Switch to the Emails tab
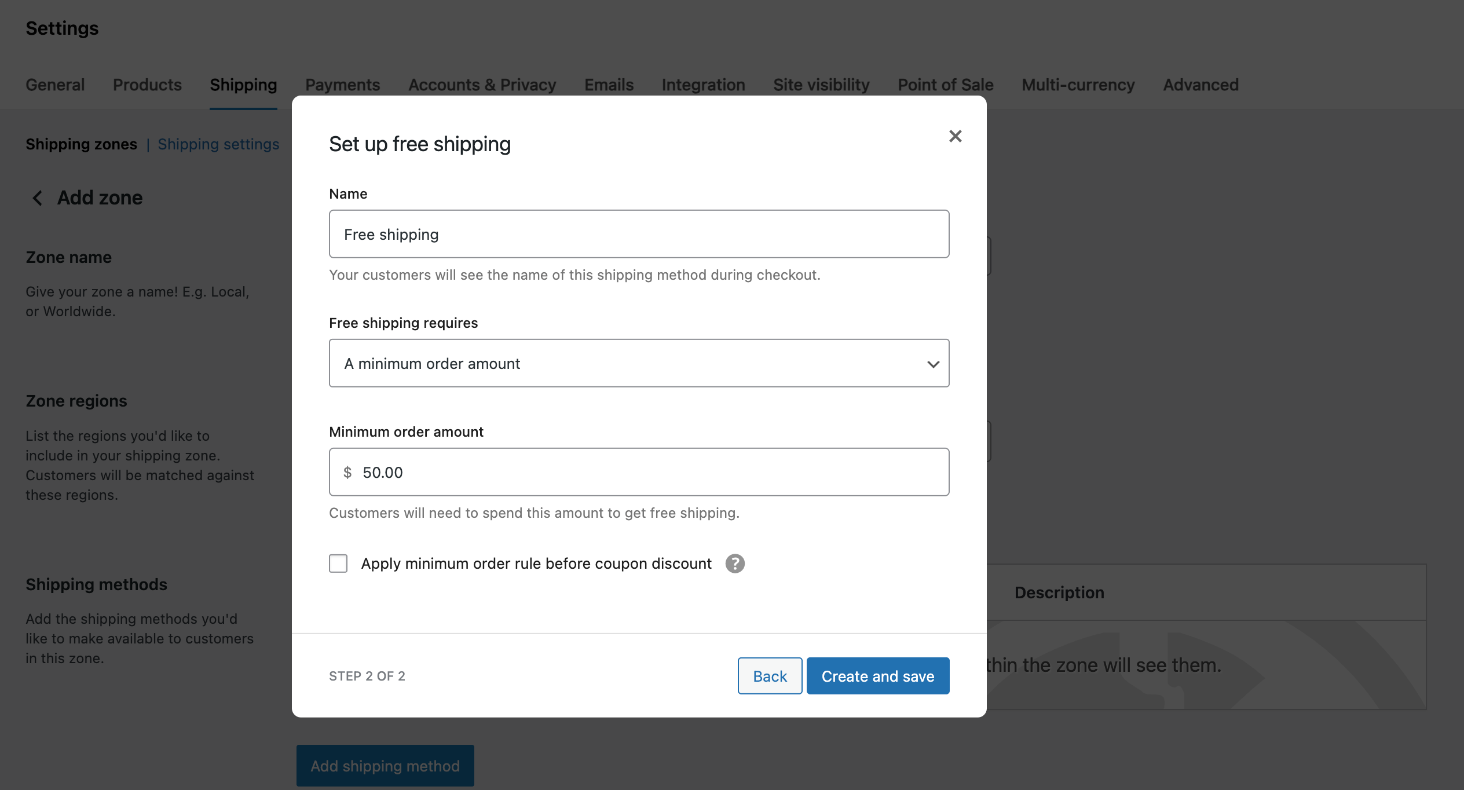 pos(609,85)
